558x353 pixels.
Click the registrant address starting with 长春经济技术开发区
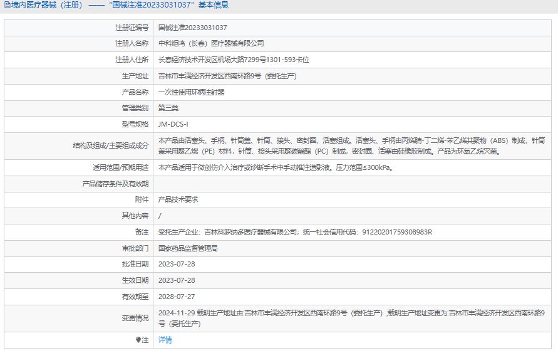[x=234, y=60]
